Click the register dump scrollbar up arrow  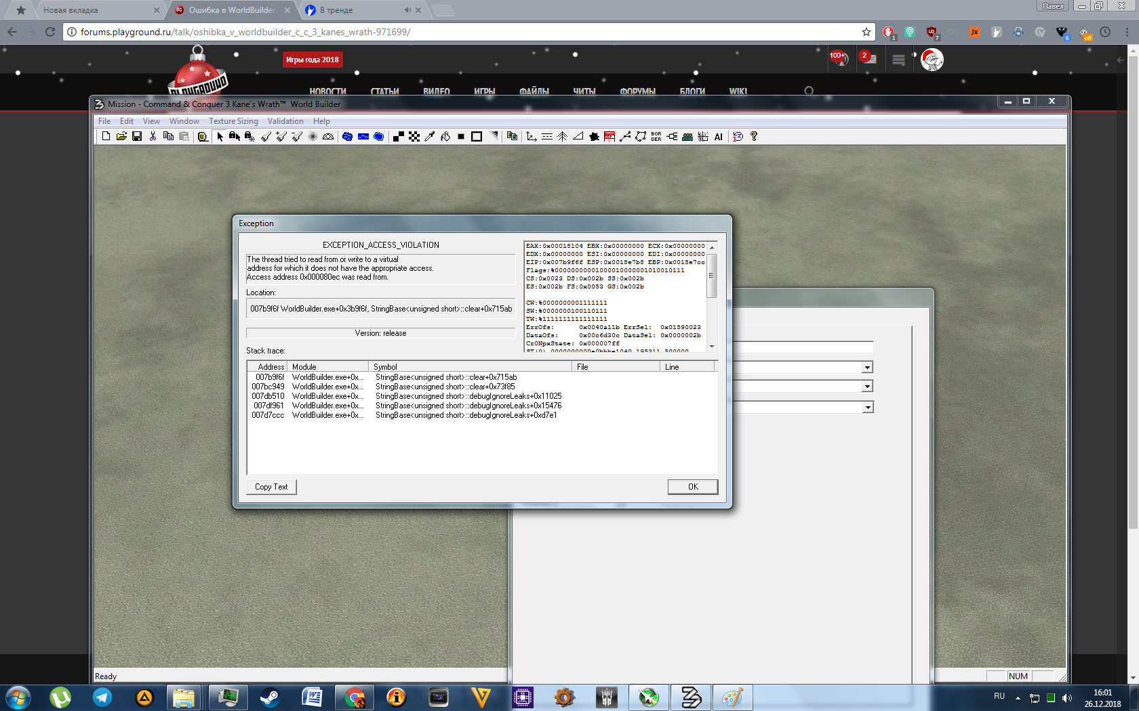point(712,247)
